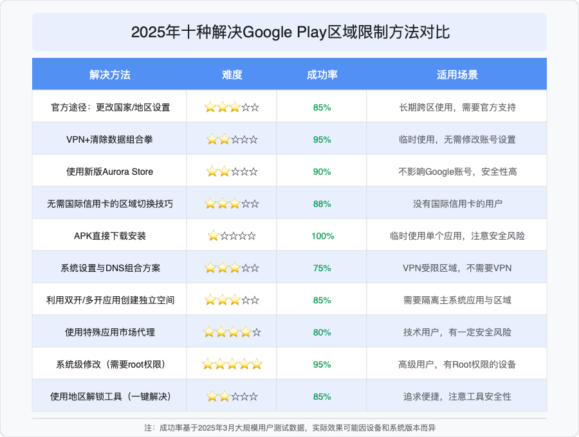
Task: Click 95% success rate in VPN+清除数据 row
Action: (x=322, y=139)
